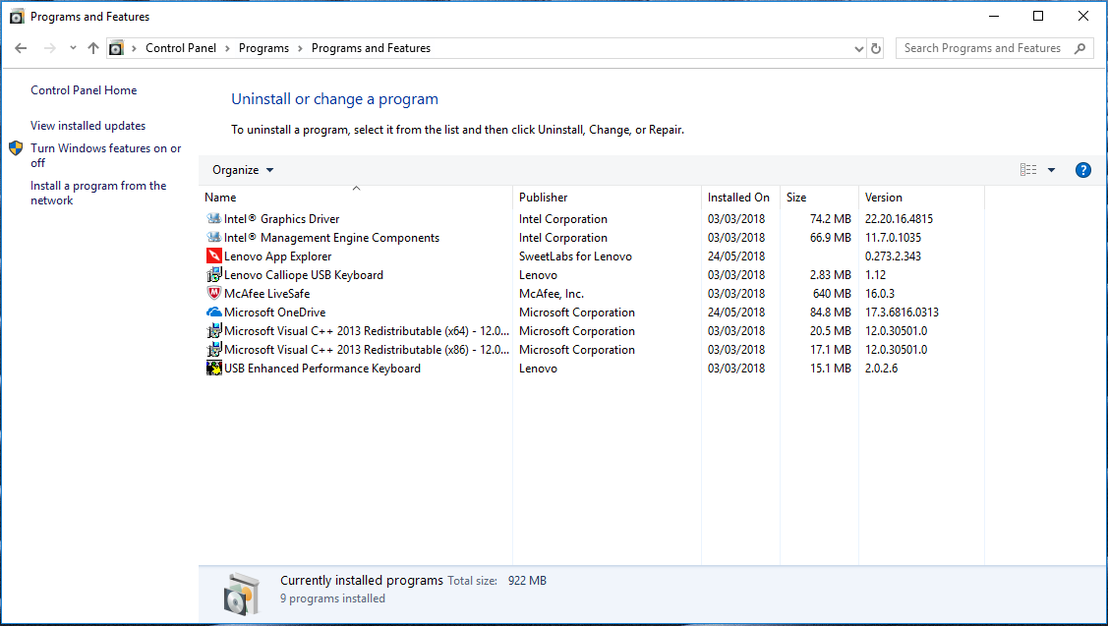1108x626 pixels.
Task: Select the Lenovo Calliope USB Keyboard entry
Action: [x=304, y=275]
